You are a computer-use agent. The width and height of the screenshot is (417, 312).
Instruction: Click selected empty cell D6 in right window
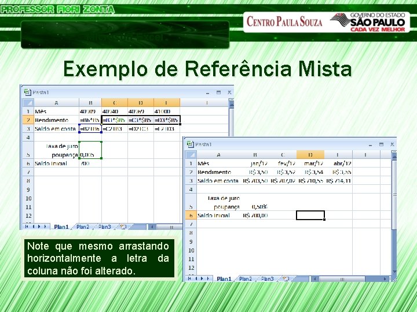pyautogui.click(x=310, y=215)
